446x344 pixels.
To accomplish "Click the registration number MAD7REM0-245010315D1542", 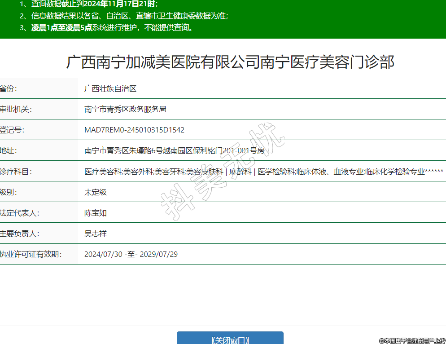I will pos(134,130).
